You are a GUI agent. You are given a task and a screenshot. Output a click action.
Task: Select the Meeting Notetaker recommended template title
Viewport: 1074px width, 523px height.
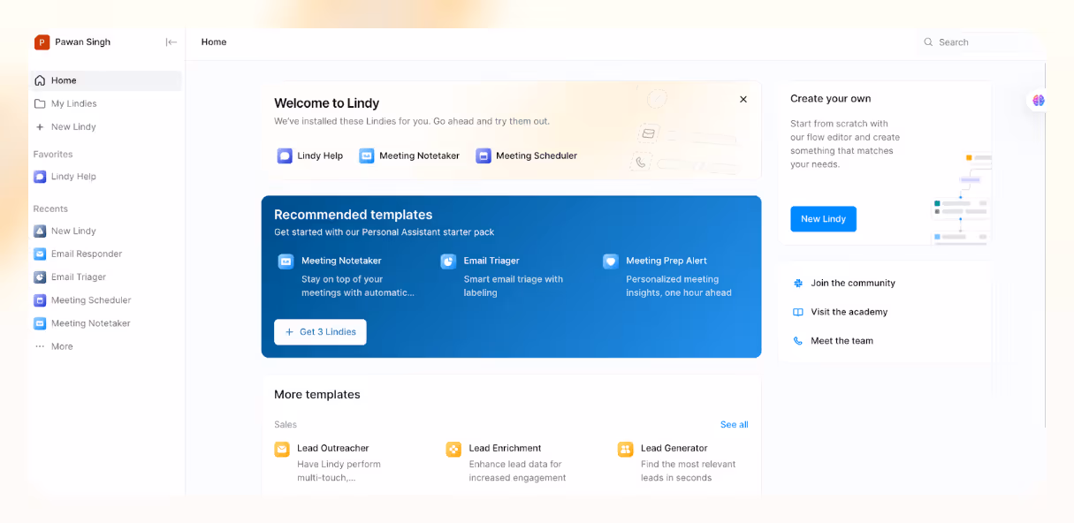pos(341,261)
